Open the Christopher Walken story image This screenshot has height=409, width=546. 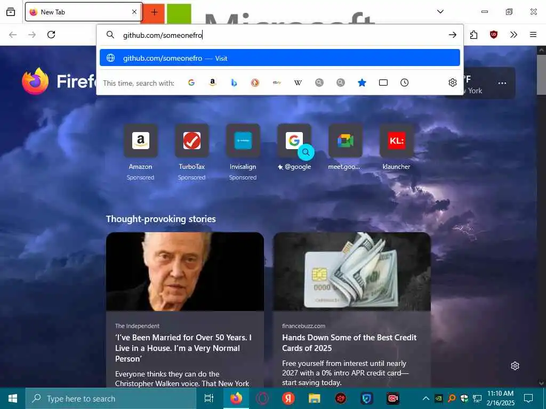point(185,272)
